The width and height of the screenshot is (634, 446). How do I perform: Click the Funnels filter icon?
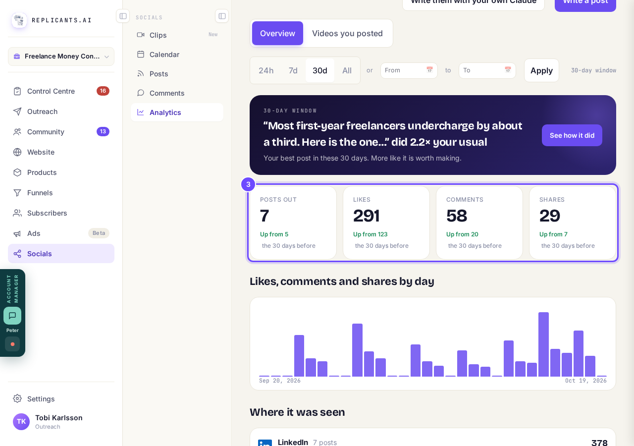(x=17, y=193)
